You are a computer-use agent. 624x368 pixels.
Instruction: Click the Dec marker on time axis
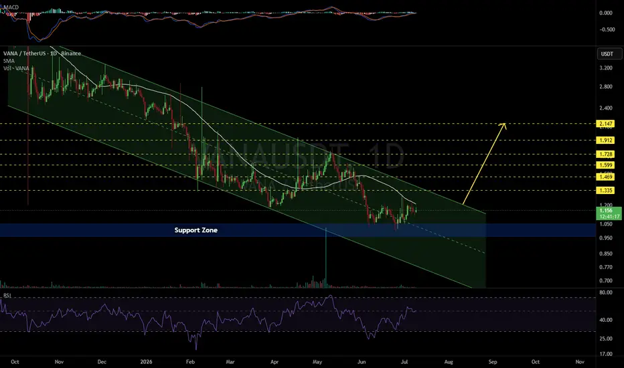(x=102, y=361)
